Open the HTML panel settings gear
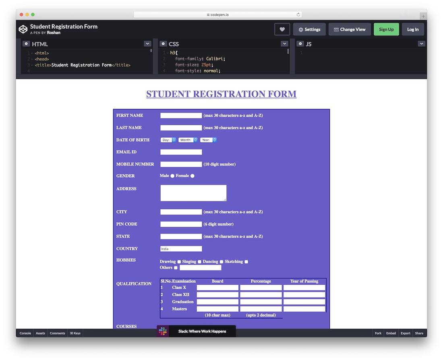Screen dimensions: 443x360 (26, 43)
